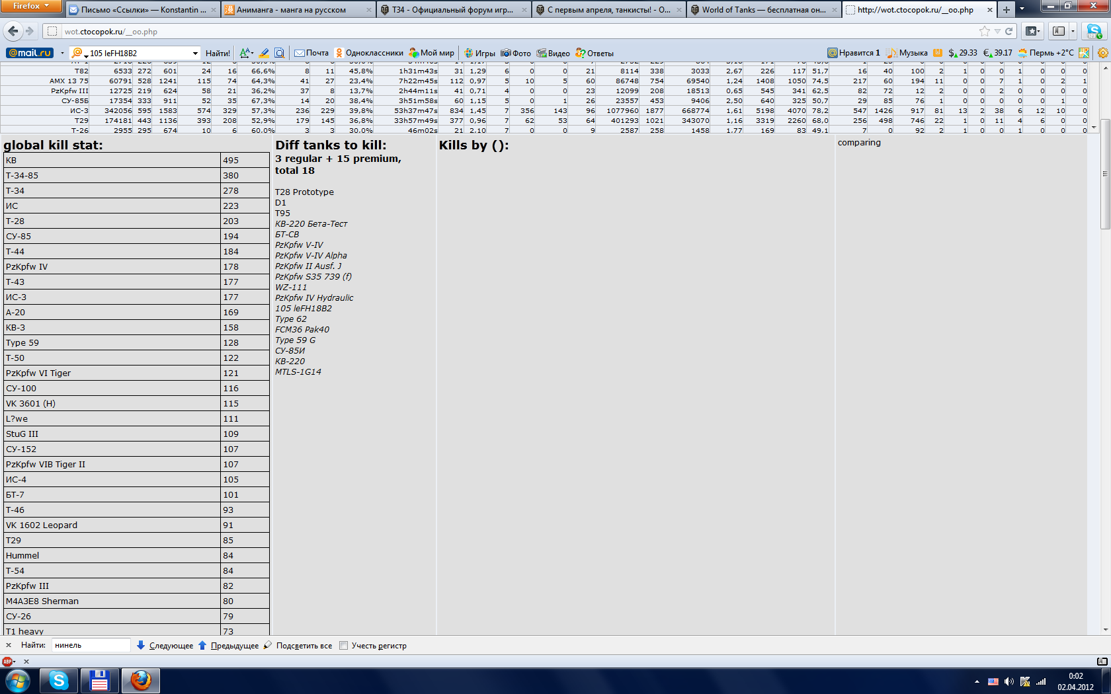Switch to Письмо «Ссылки» tab

point(143,10)
